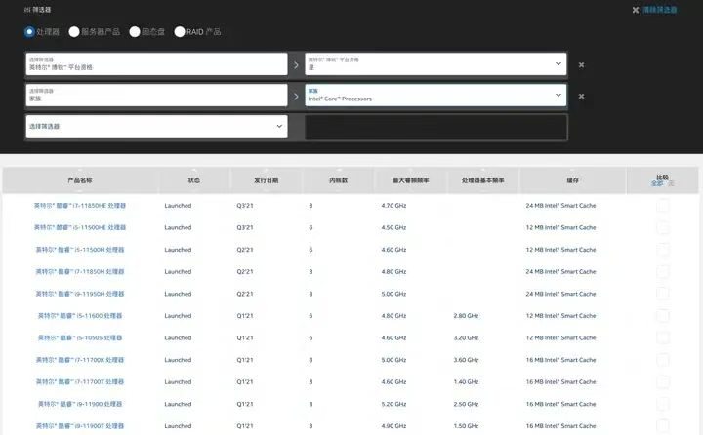Sort table by 缓存 column
This screenshot has width=703, height=435.
click(x=572, y=180)
